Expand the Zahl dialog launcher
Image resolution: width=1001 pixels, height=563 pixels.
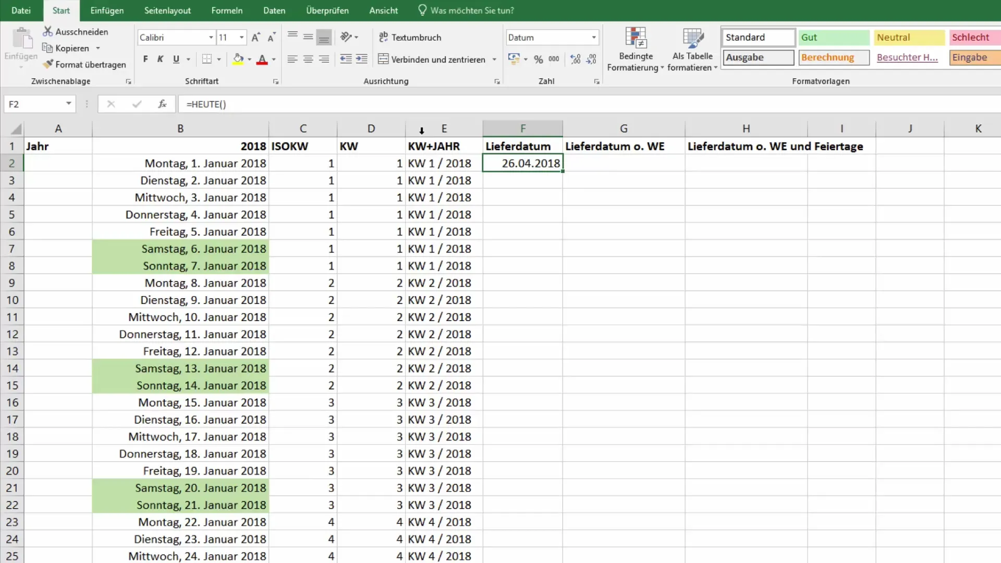pyautogui.click(x=596, y=82)
